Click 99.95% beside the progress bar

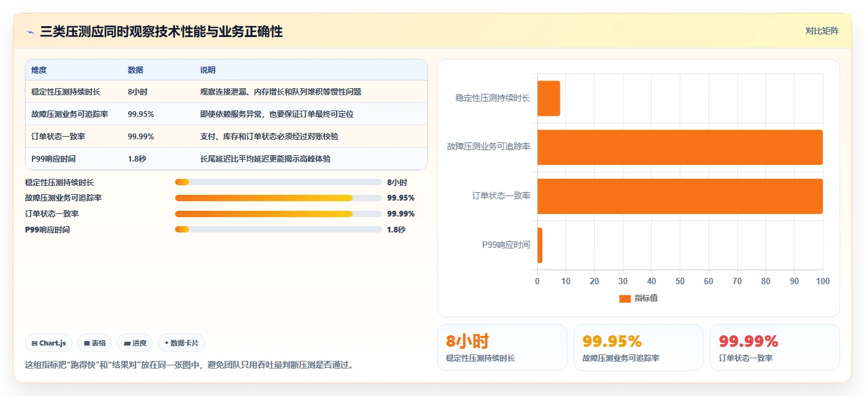tap(401, 198)
